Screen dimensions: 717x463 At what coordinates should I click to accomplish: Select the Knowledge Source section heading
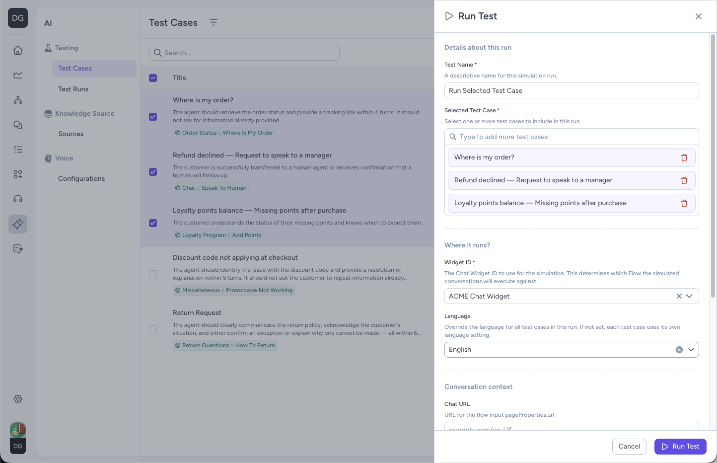pos(79,114)
